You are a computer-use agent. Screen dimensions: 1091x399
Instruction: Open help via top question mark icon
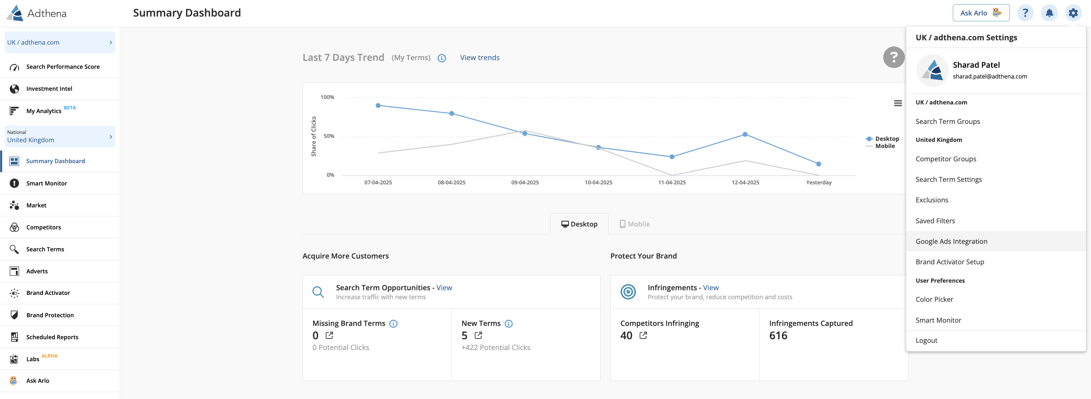pyautogui.click(x=1025, y=13)
